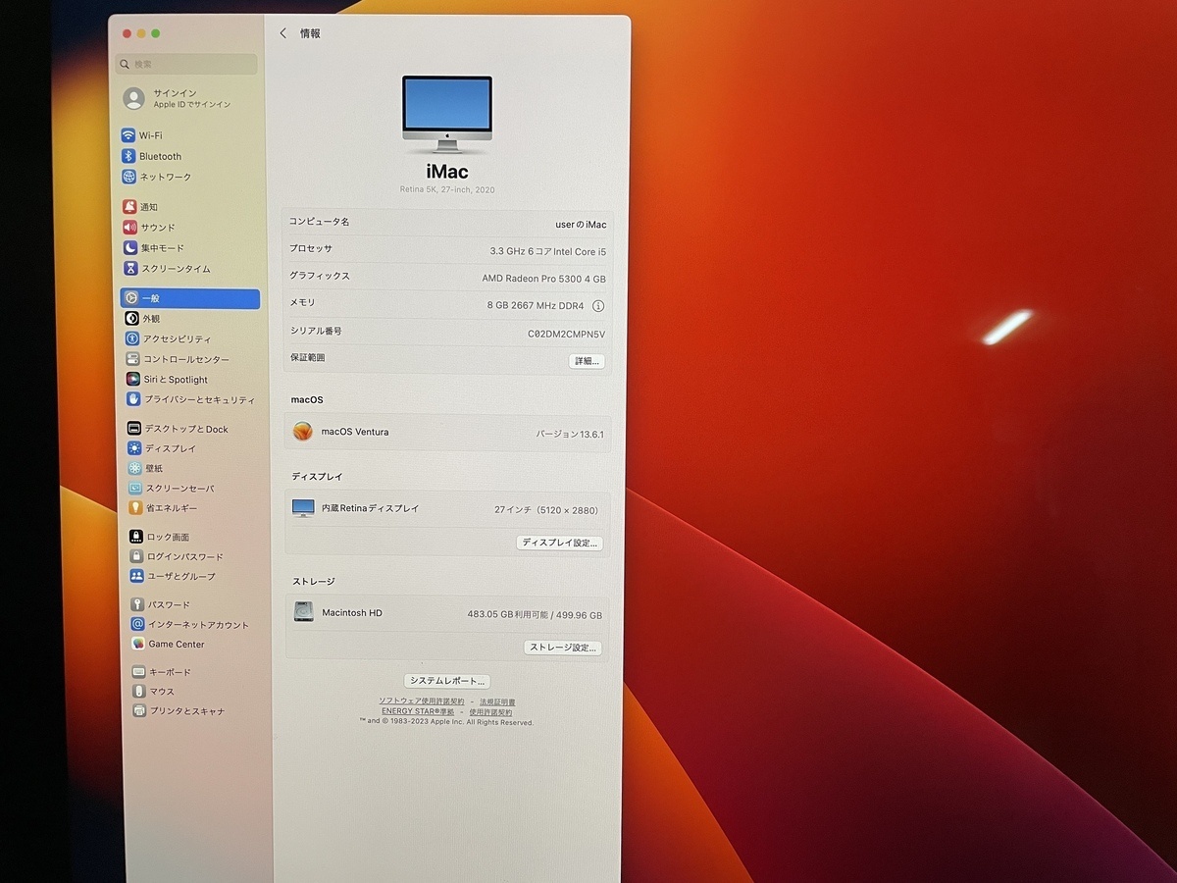Open ディスプレイ設定... button
Viewport: 1177px width, 883px height.
coord(559,543)
